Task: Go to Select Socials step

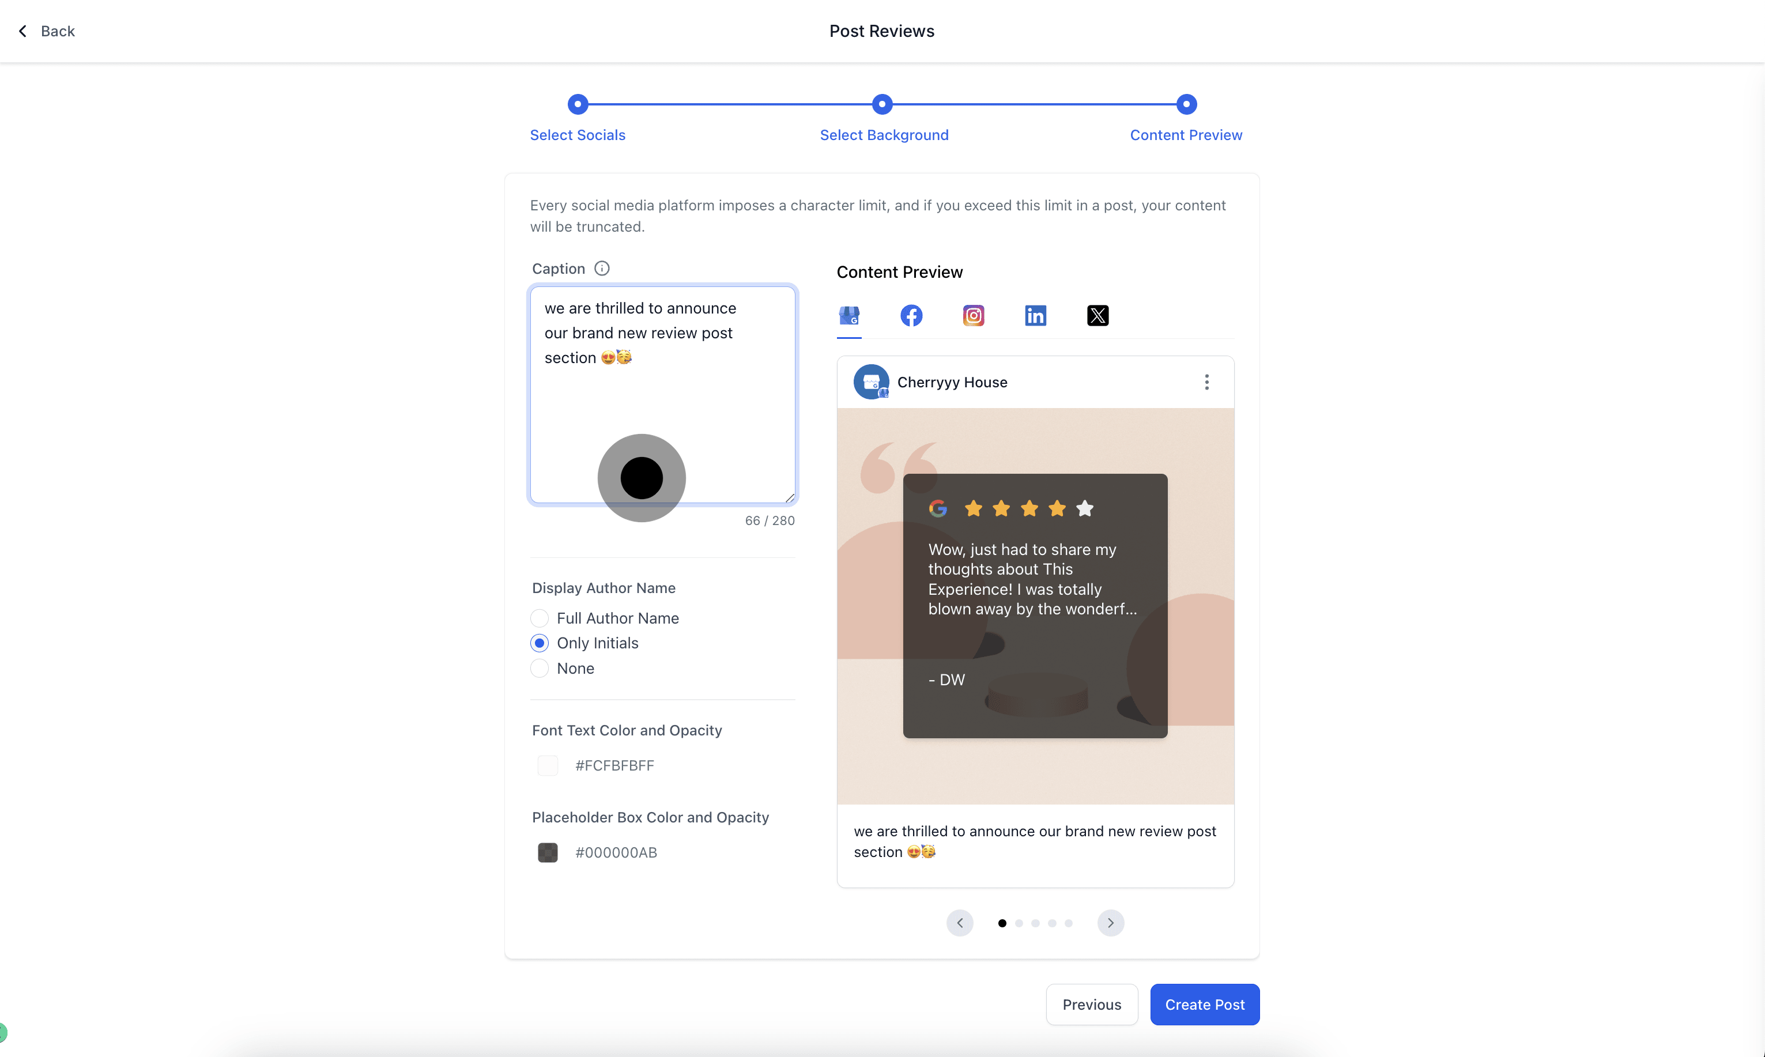Action: coord(577,105)
